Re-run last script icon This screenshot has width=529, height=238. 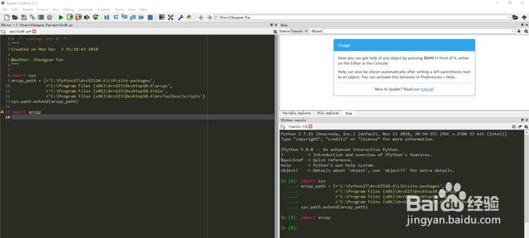[96, 17]
